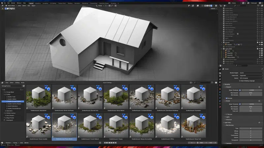Open the Keying popover in the timeline
This screenshot has width=264, height=148.
(16, 143)
